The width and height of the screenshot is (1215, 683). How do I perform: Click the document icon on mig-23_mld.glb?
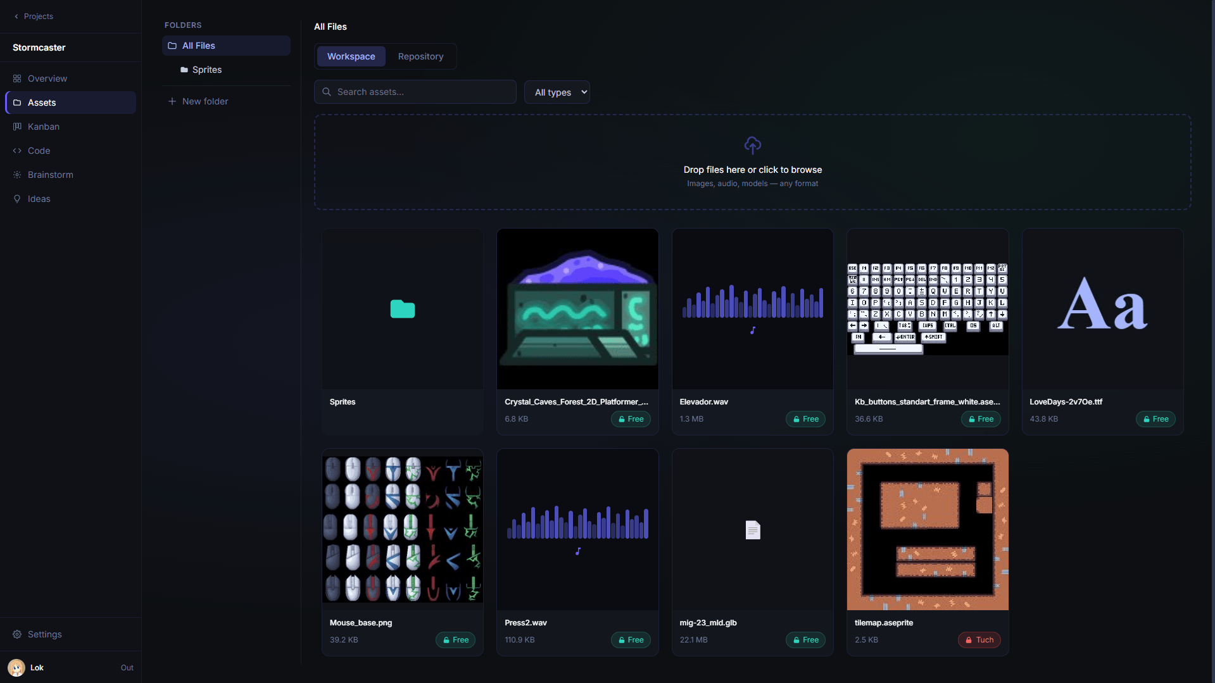coord(753,530)
